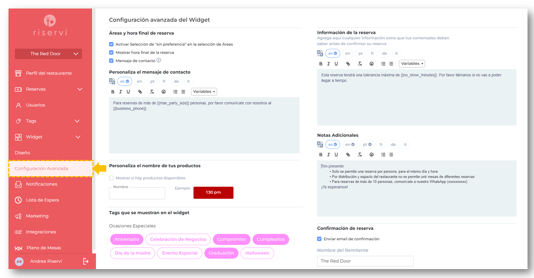Viewport: 534px width, 278px height.
Task: Clear formatting in contact message editor
Action: [152, 92]
